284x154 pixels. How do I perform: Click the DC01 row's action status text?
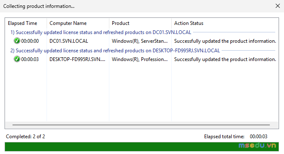[x=225, y=41]
